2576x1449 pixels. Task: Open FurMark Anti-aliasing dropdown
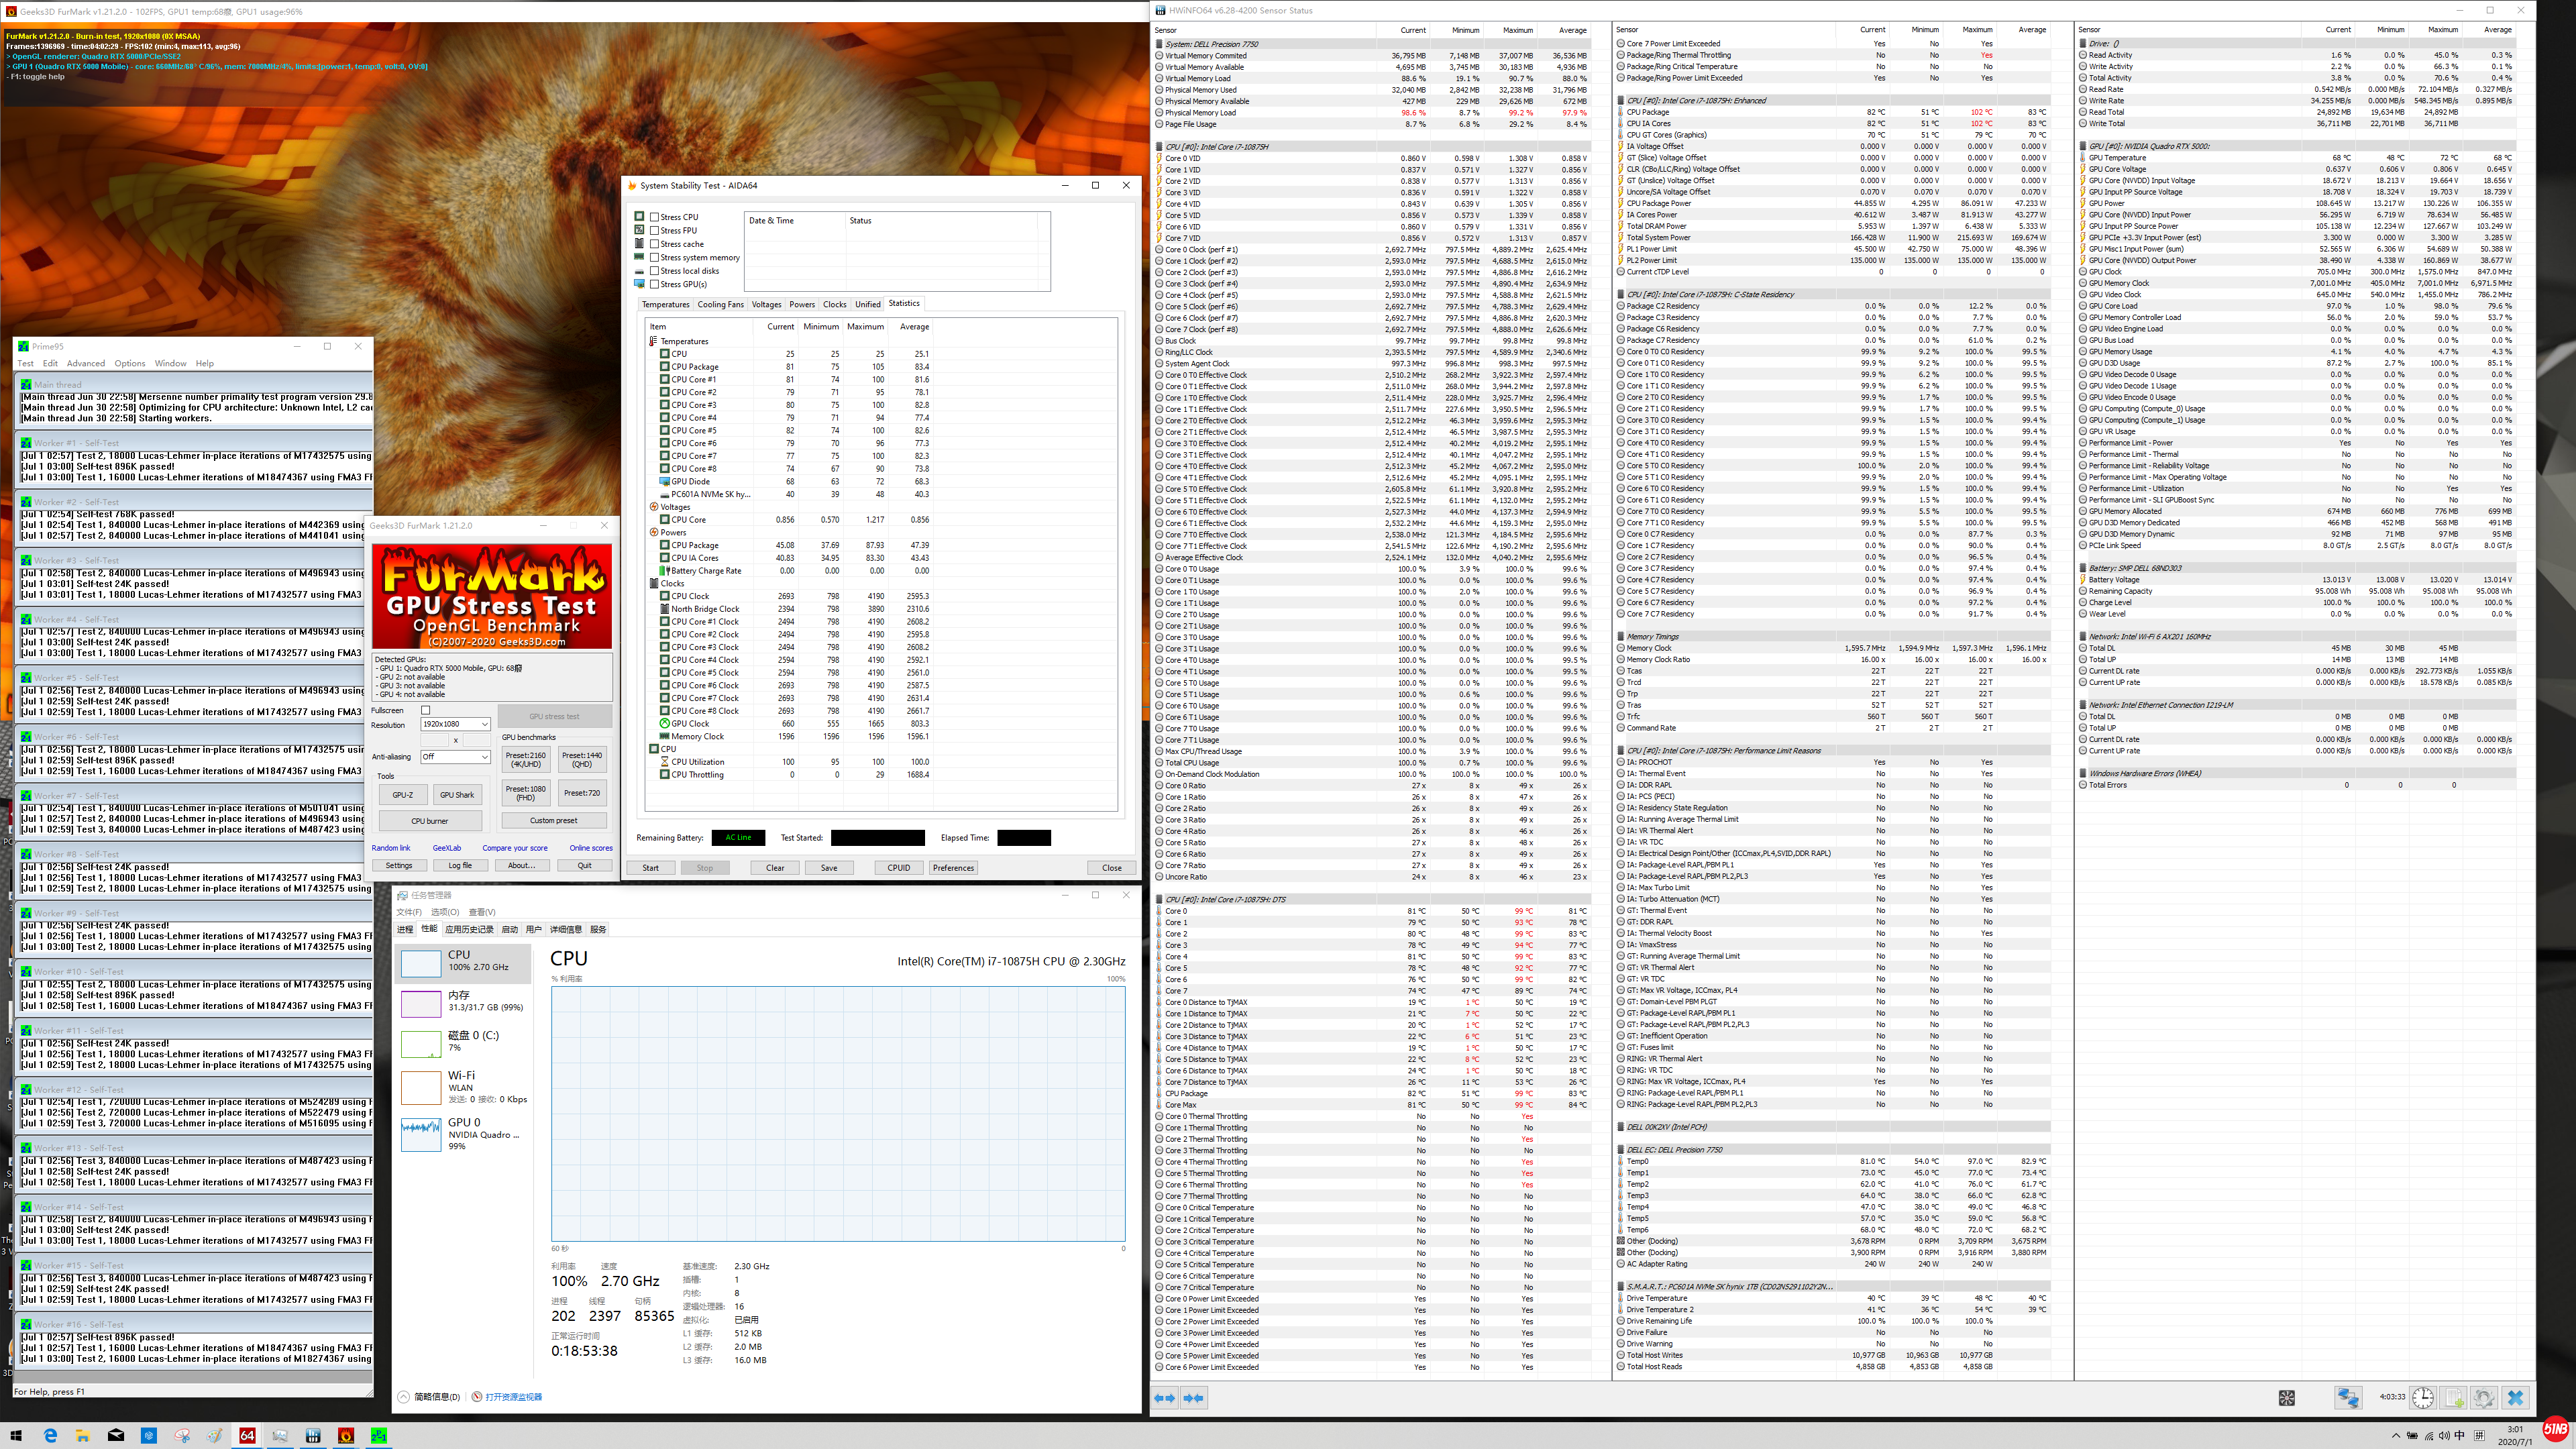pyautogui.click(x=455, y=757)
